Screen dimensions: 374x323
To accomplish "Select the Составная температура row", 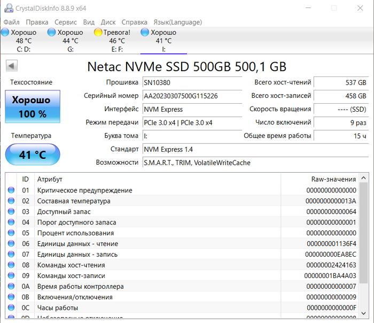I will [x=182, y=201].
